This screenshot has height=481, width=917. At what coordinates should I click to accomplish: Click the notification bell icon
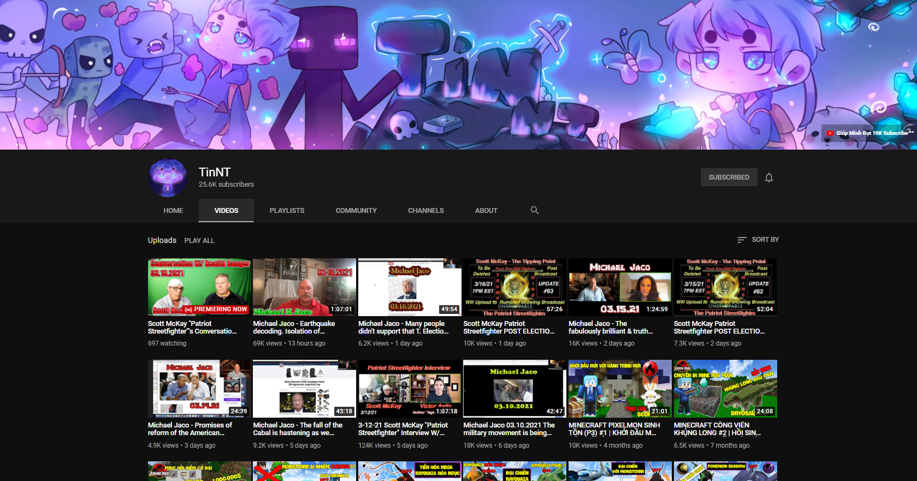[769, 177]
